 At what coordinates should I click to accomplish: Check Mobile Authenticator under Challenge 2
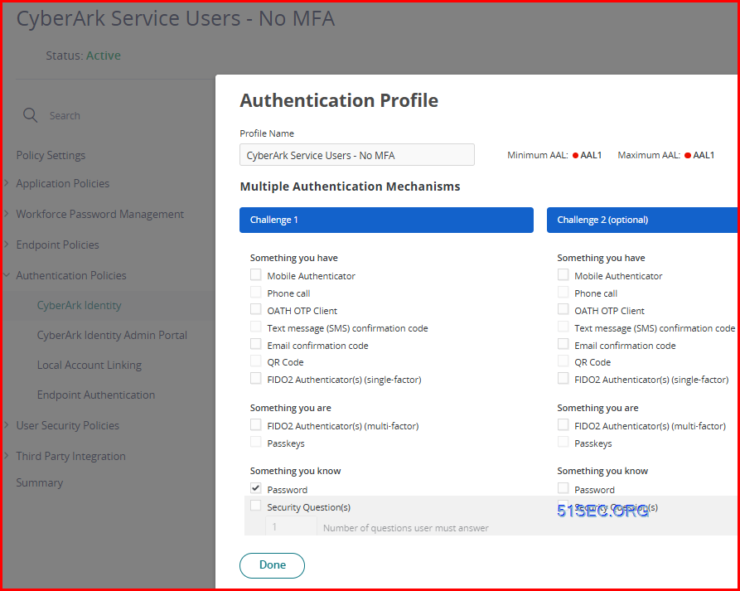[563, 274]
